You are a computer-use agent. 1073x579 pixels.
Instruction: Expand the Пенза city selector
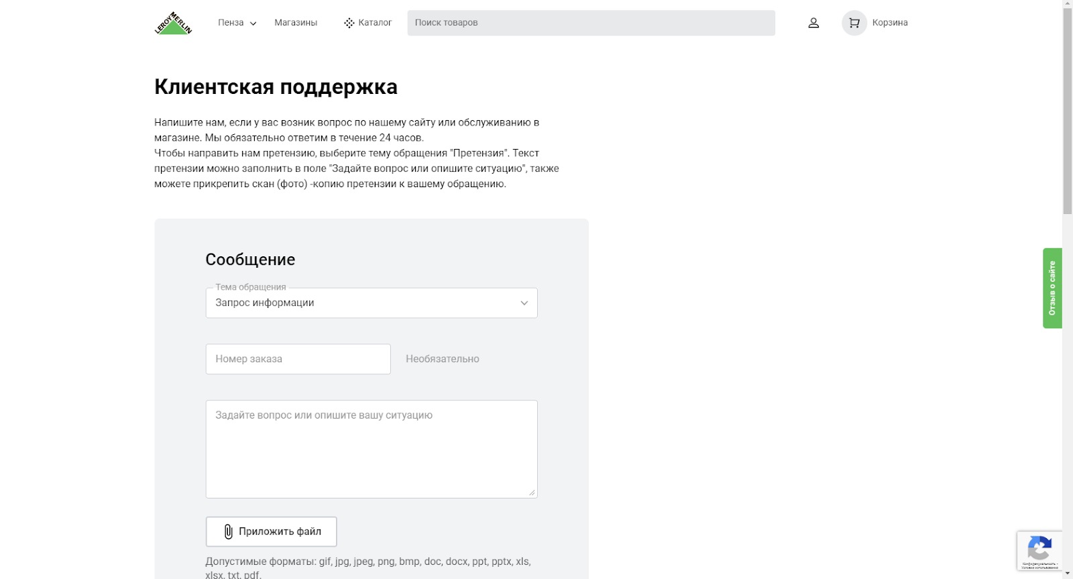coord(237,23)
